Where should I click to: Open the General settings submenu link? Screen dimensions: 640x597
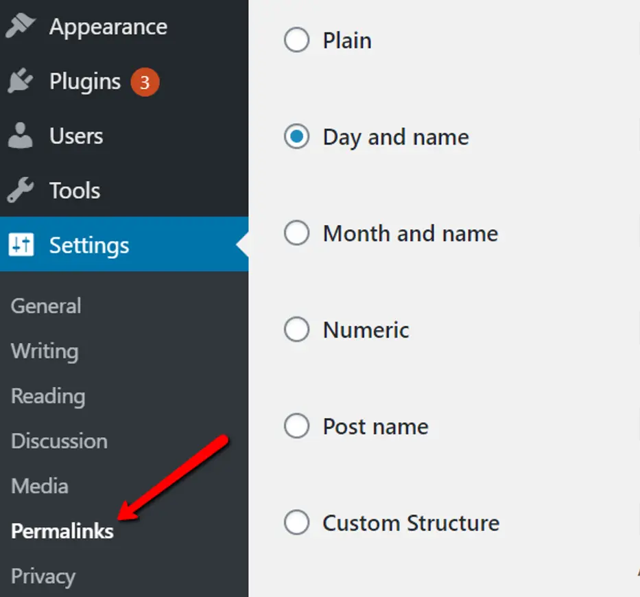click(46, 305)
